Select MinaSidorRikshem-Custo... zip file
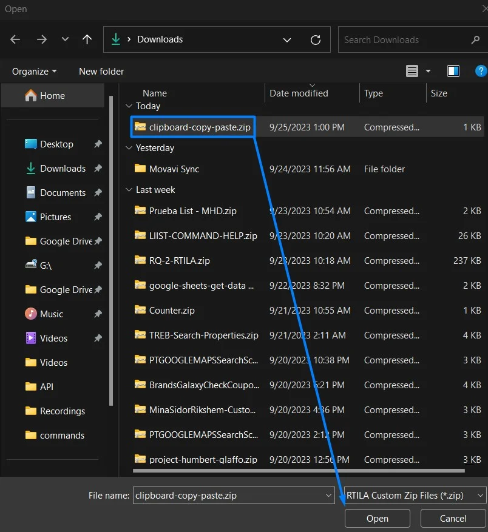Screen dimensions: 488x532 (x=202, y=410)
